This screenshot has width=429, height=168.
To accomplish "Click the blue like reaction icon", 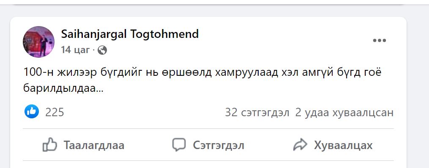I will pyautogui.click(x=31, y=111).
